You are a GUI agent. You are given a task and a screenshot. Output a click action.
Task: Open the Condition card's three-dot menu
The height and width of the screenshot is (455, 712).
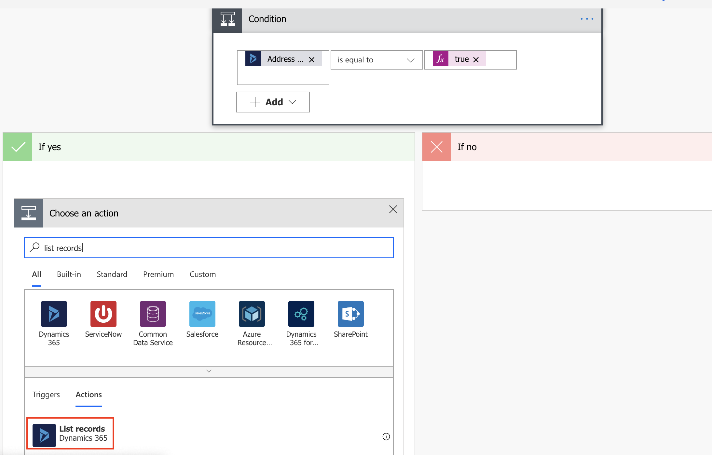[587, 19]
